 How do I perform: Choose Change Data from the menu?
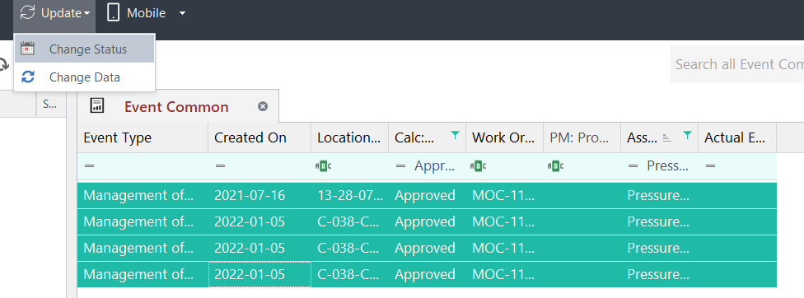click(85, 77)
